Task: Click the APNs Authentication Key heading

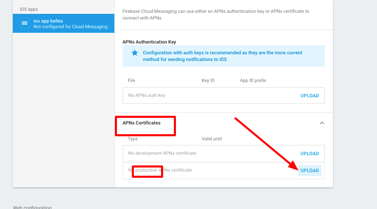Action: coord(149,42)
